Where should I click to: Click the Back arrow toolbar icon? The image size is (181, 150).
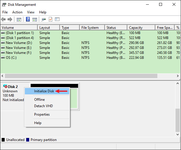point(3,19)
